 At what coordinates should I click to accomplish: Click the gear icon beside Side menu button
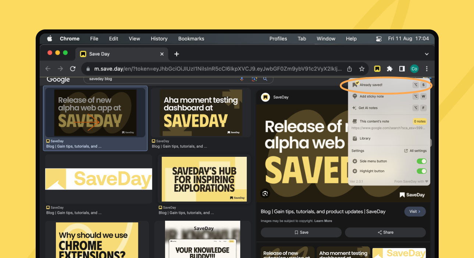(355, 161)
